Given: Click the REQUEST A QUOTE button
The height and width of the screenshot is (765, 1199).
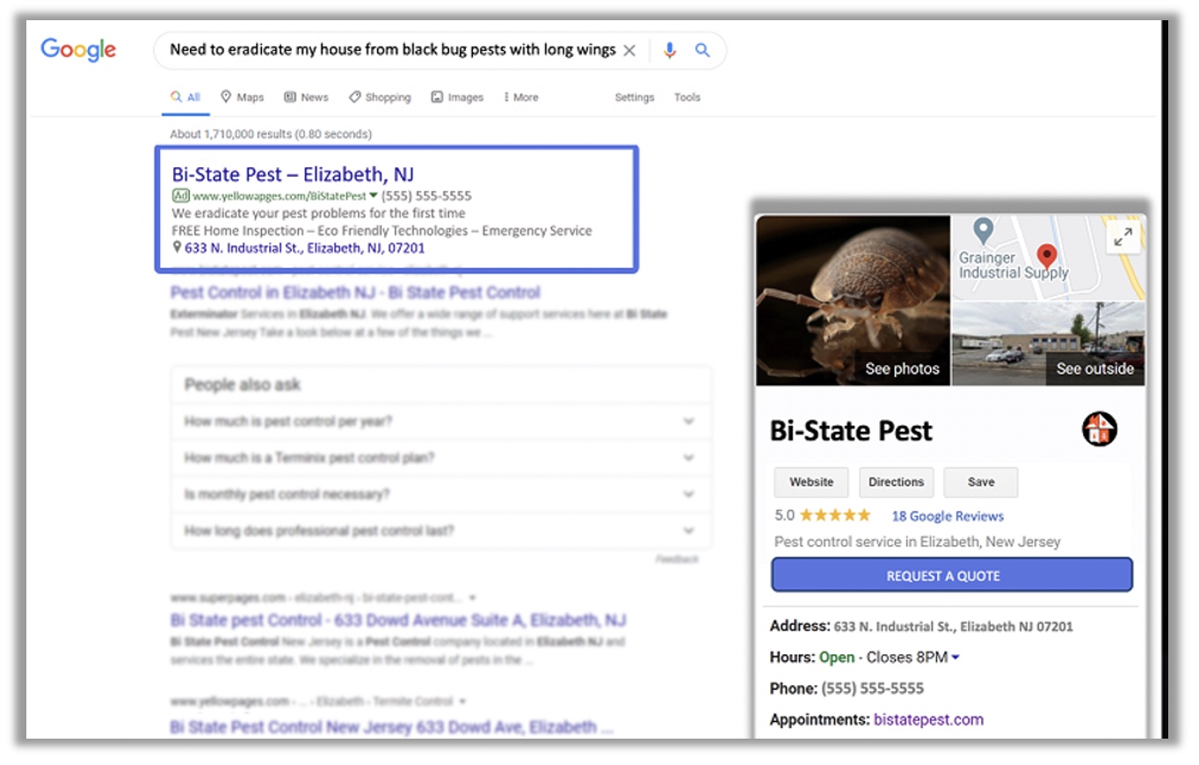Looking at the screenshot, I should click(x=952, y=576).
